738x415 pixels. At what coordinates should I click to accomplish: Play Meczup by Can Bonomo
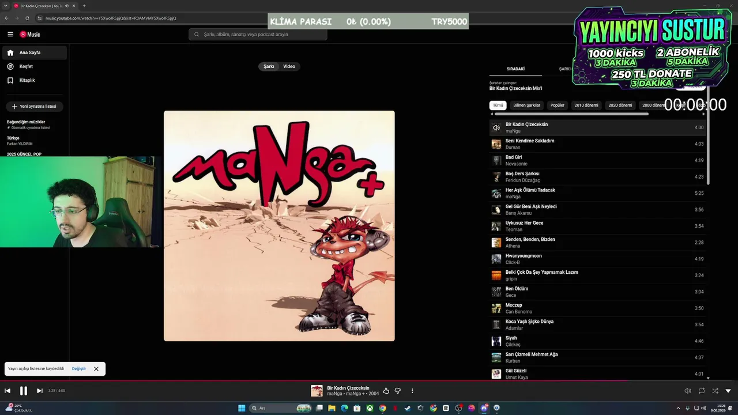tap(597, 308)
